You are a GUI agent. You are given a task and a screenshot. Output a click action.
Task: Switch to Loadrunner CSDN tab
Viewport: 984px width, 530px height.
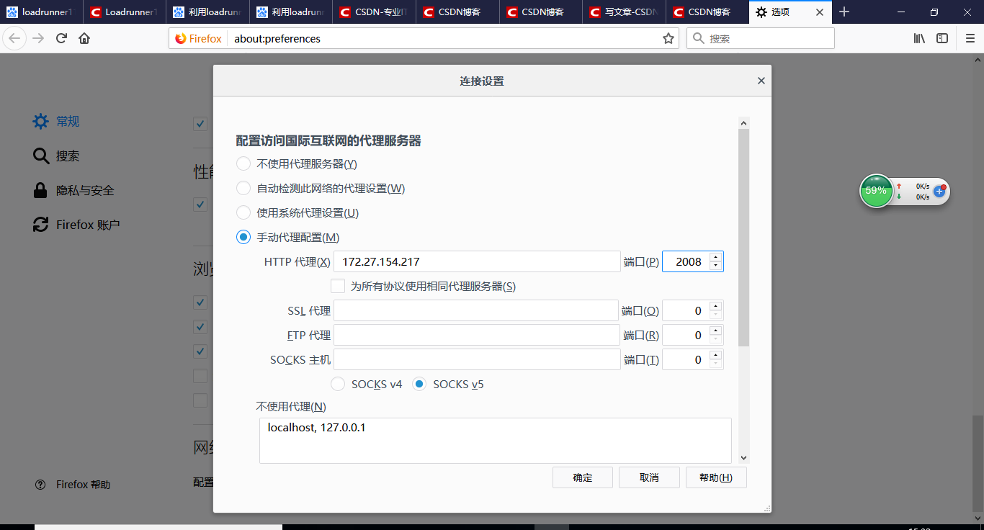click(125, 12)
